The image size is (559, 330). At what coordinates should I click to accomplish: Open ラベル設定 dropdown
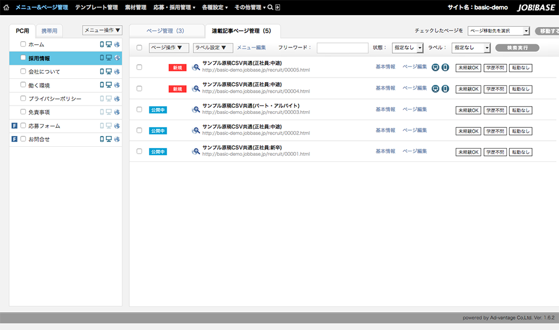click(x=213, y=47)
